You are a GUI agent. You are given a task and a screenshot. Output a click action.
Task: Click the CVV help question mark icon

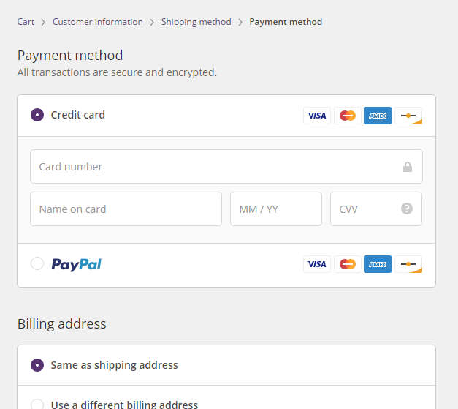407,209
